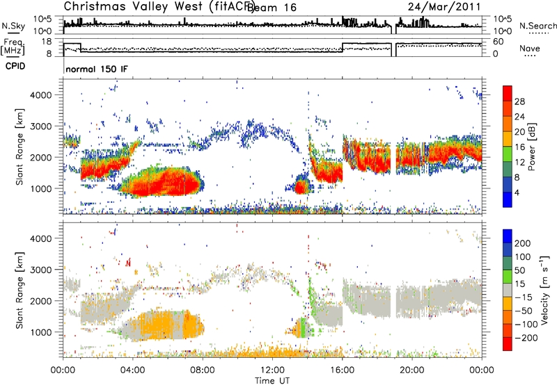This screenshot has height=385, width=557.
Task: Click the '4' label on Power colorbar
Action: 517,192
